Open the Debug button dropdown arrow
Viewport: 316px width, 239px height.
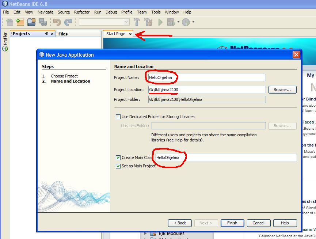pyautogui.click(x=178, y=22)
